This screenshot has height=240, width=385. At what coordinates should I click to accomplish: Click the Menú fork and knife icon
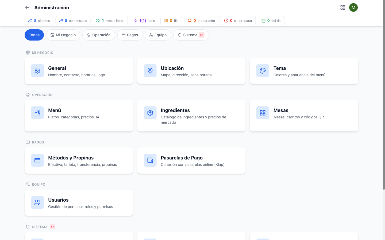click(37, 113)
